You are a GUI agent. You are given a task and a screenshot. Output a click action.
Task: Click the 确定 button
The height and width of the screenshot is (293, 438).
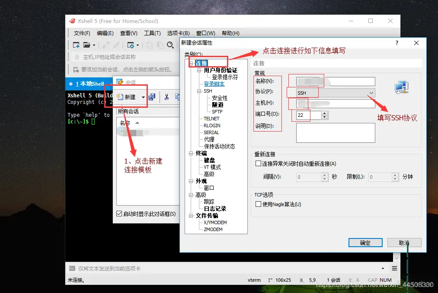click(365, 243)
